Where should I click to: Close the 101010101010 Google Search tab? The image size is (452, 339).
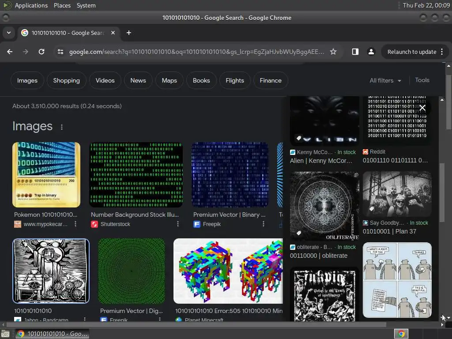click(x=113, y=33)
